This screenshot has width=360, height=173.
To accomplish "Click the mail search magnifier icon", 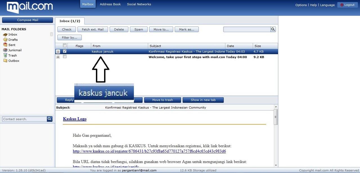I will click(x=273, y=29).
